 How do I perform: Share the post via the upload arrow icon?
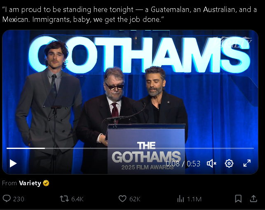(253, 199)
